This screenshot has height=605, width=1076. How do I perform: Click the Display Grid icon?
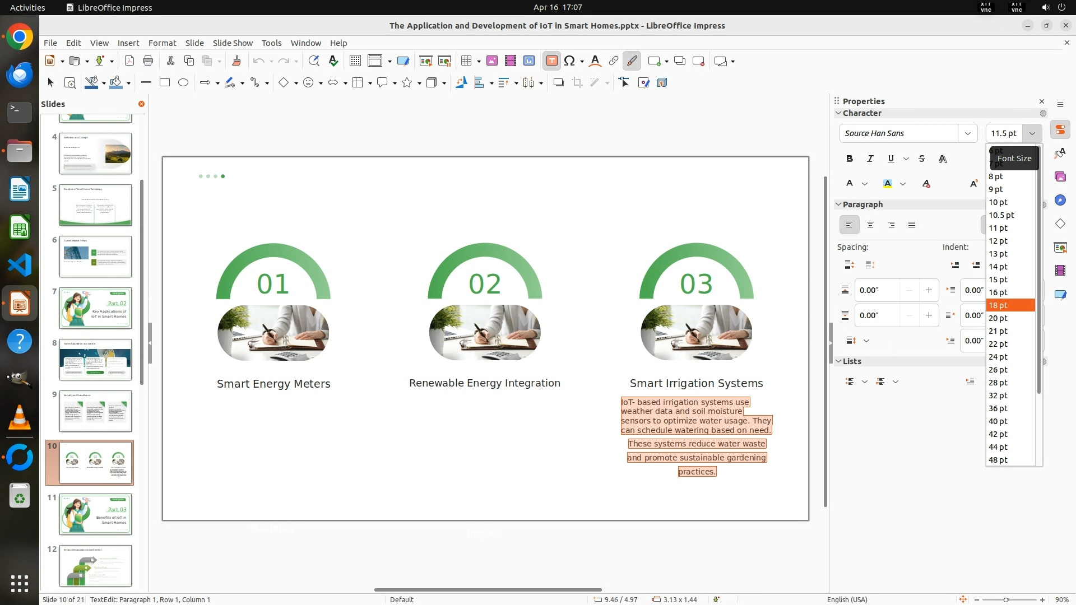(355, 61)
